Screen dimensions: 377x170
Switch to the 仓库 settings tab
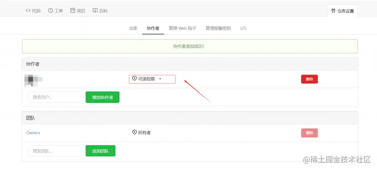pos(133,28)
